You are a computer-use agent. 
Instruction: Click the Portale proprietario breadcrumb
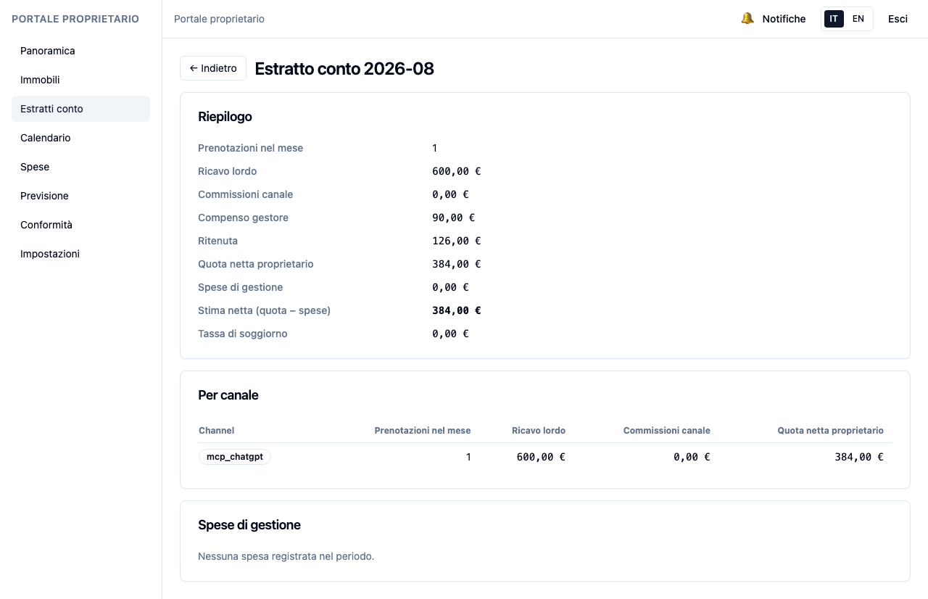click(x=219, y=19)
